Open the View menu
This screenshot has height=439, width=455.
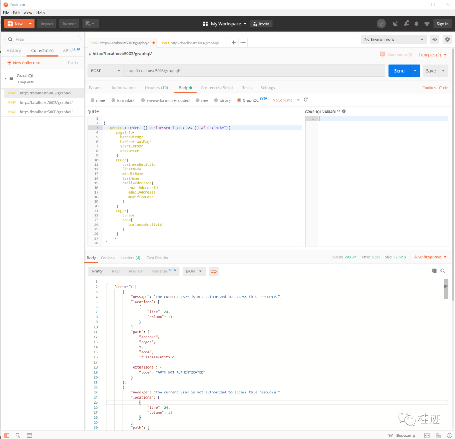(x=28, y=13)
